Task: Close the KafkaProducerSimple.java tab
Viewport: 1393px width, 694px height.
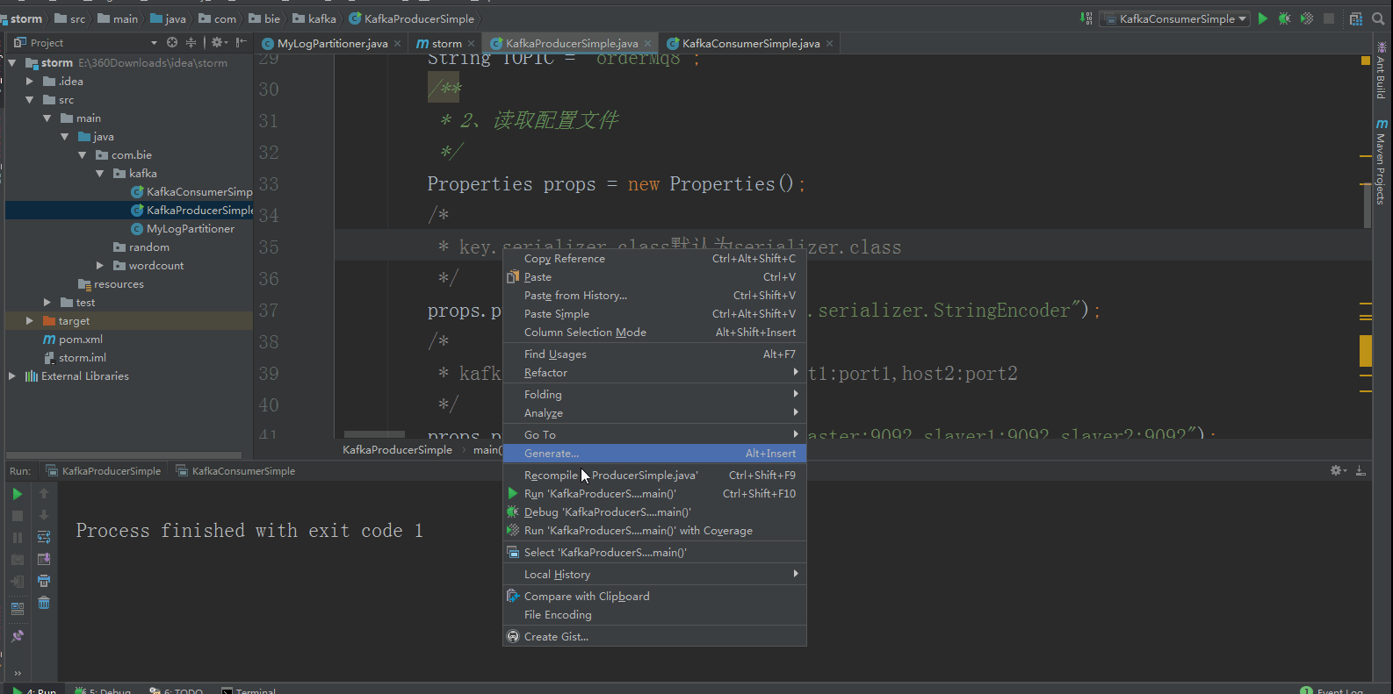Action: 648,44
